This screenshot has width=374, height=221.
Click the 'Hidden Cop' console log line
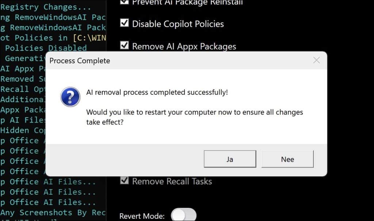(23, 130)
